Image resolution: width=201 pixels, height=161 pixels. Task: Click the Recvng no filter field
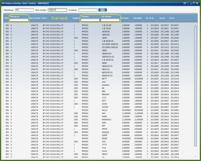pyautogui.click(x=19, y=20)
